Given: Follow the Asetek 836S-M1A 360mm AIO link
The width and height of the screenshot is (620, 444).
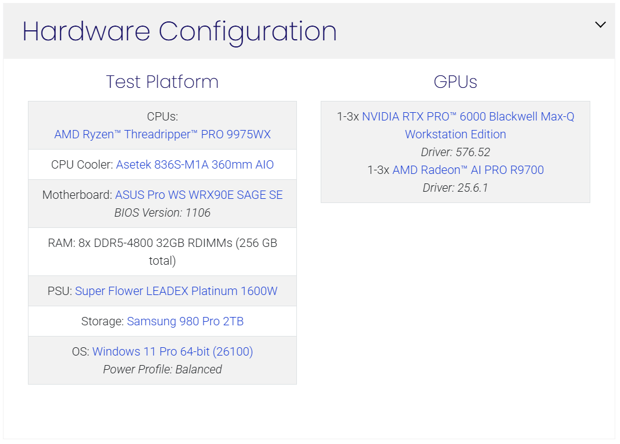Looking at the screenshot, I should (x=195, y=164).
